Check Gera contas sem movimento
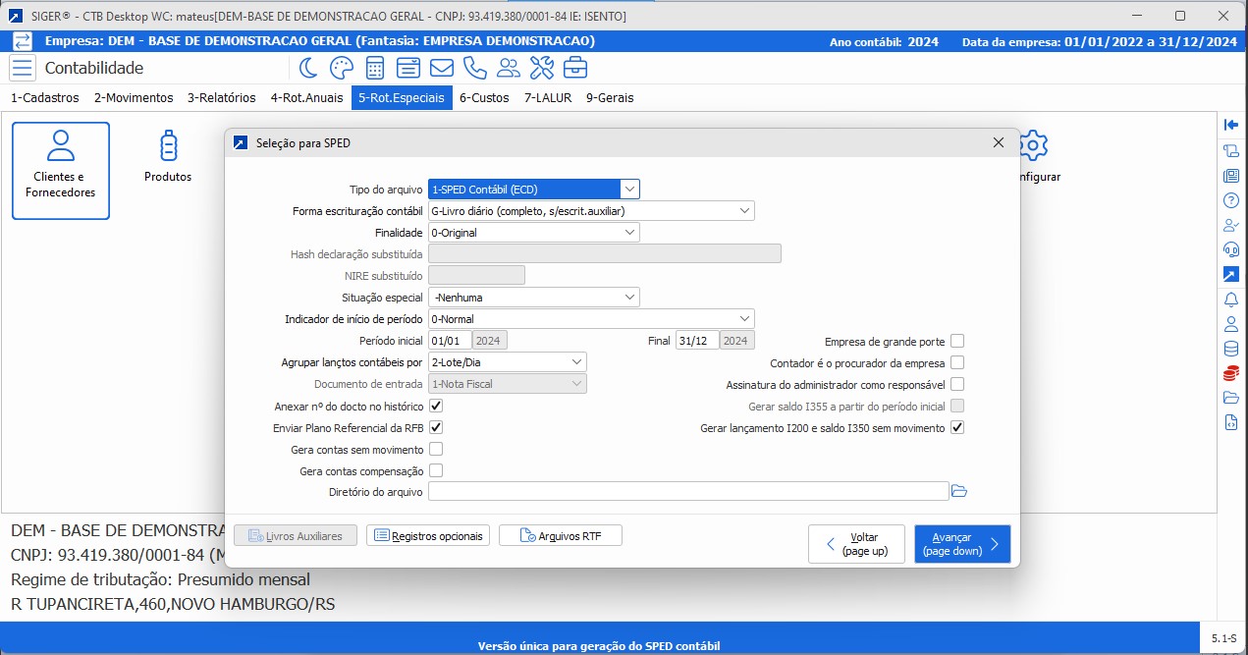 (436, 449)
